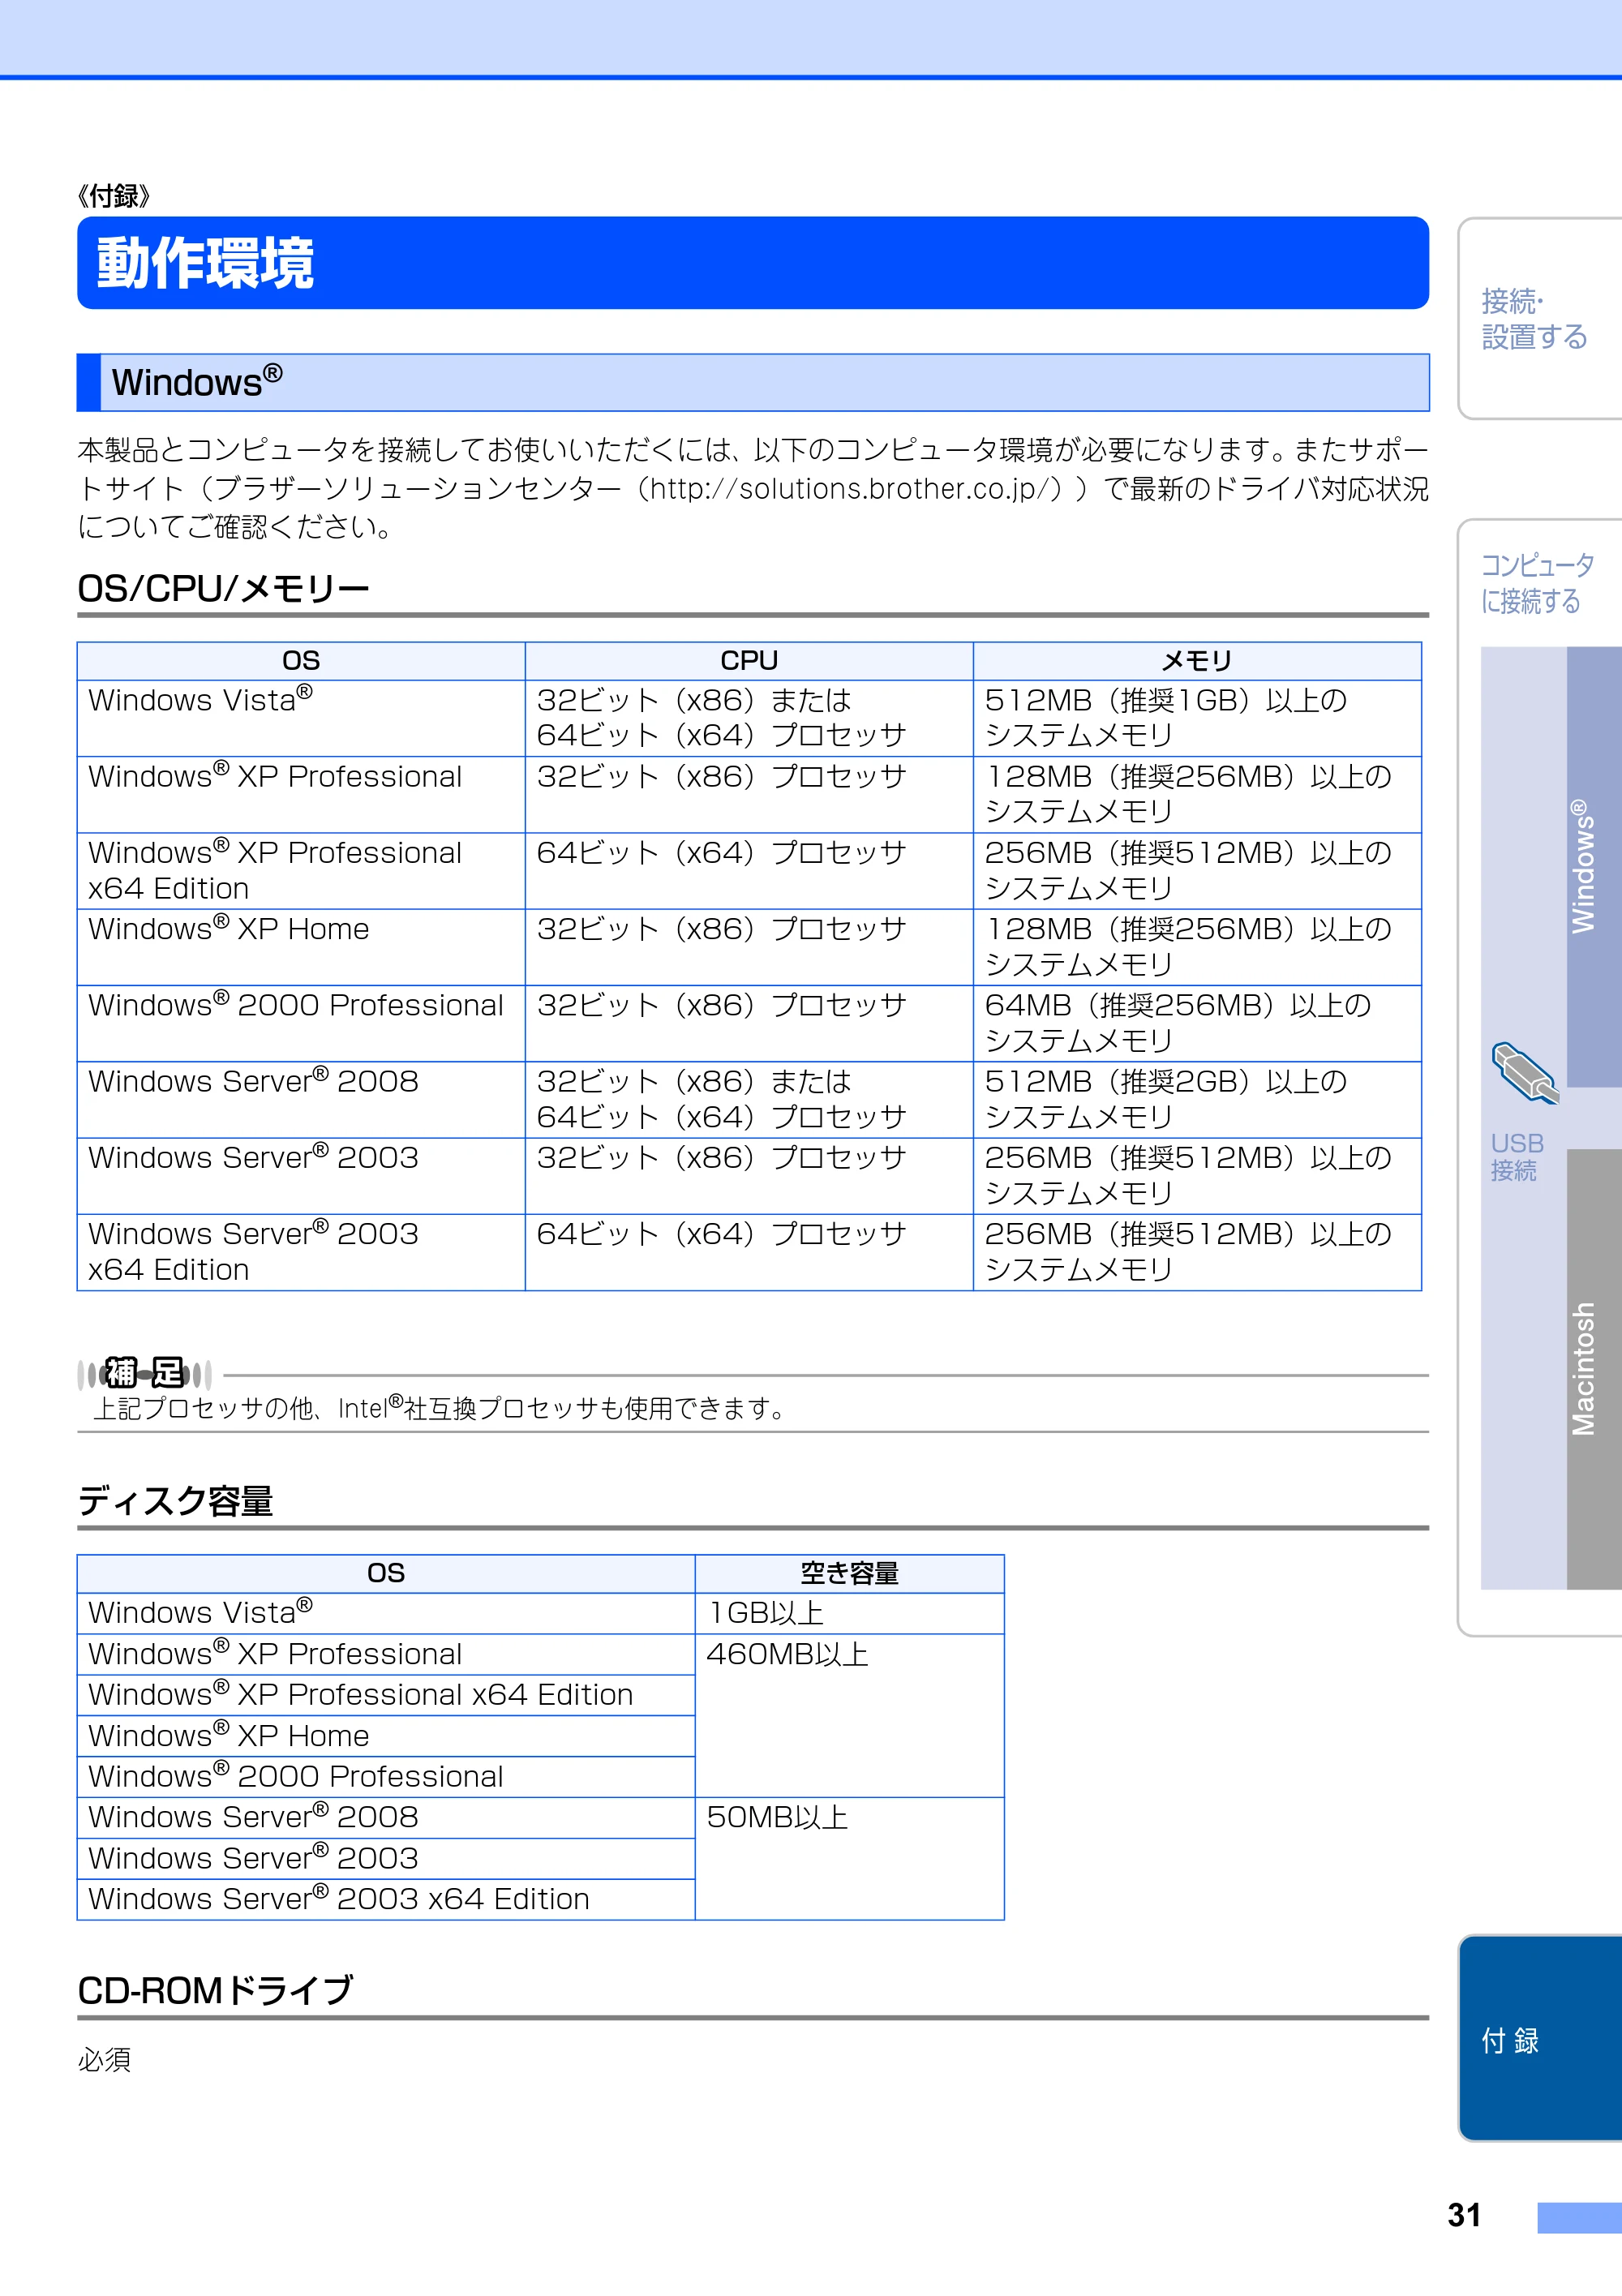The width and height of the screenshot is (1622, 2296).
Task: Select the vertical Macintosh side tab
Action: (x=1594, y=1368)
